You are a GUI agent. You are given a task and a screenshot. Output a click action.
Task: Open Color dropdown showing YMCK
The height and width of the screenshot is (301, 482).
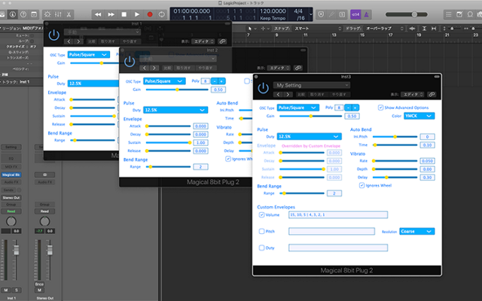pyautogui.click(x=419, y=116)
